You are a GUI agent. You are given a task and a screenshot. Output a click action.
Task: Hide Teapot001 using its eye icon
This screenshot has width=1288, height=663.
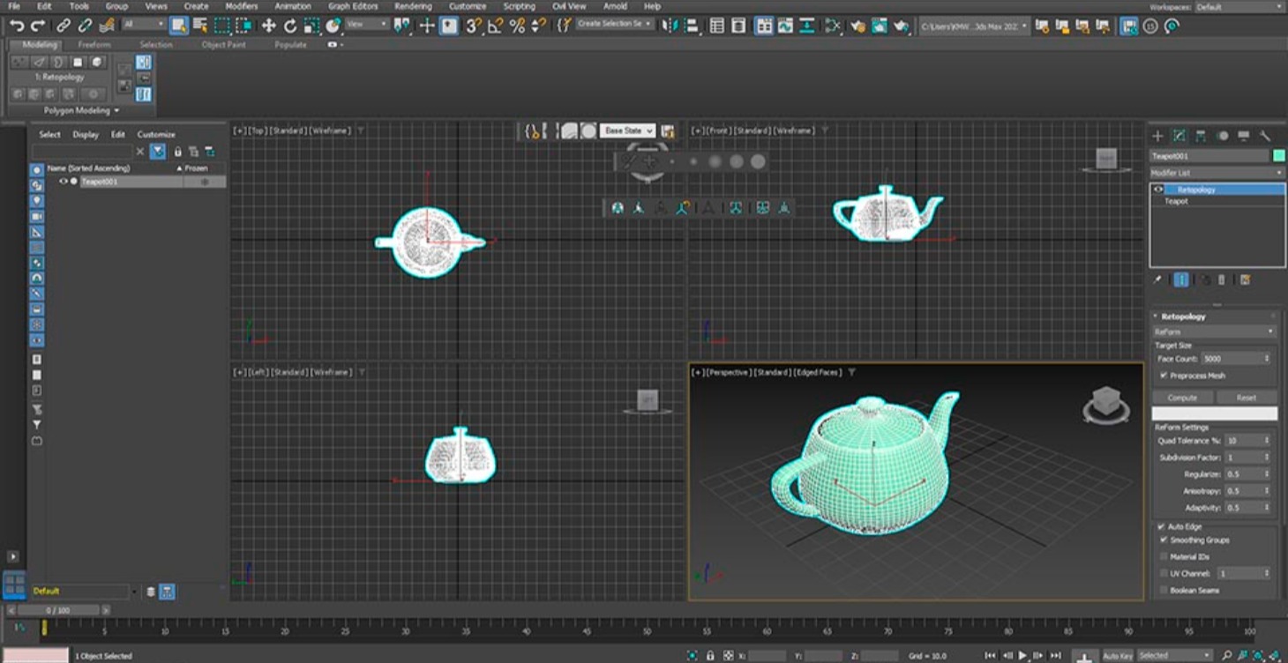[x=63, y=182]
